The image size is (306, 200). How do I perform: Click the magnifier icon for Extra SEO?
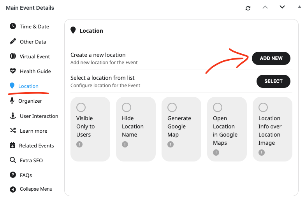pyautogui.click(x=12, y=160)
